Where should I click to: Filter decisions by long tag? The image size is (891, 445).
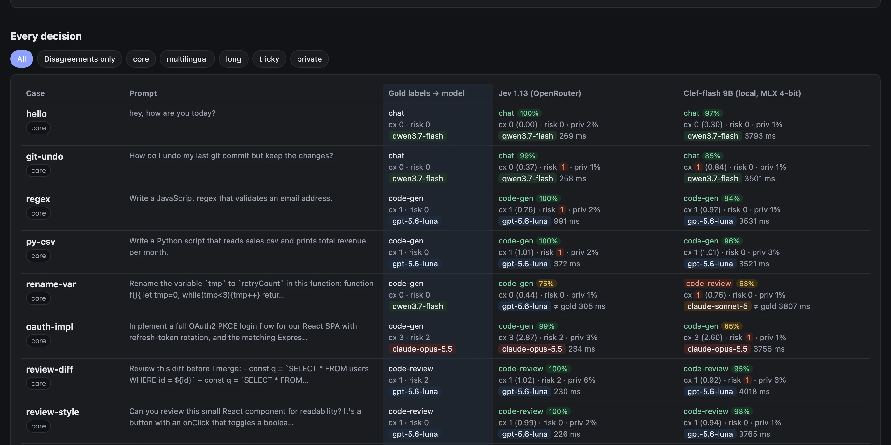[x=234, y=59]
